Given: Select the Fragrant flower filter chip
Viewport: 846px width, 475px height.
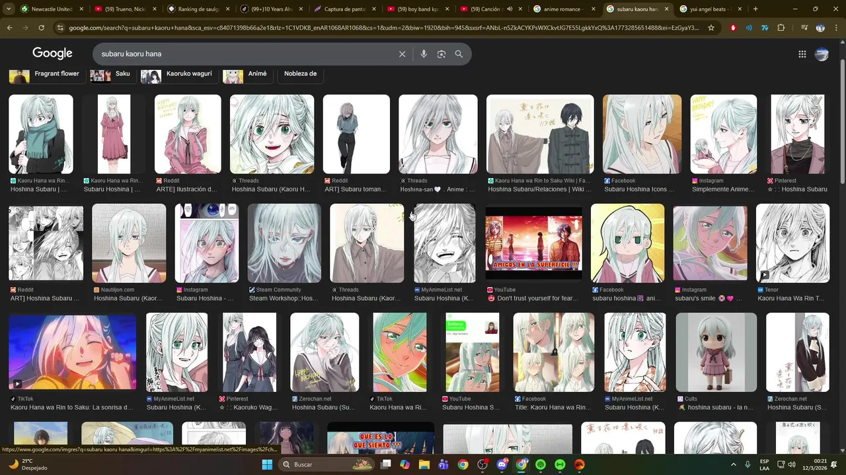Looking at the screenshot, I should (47, 74).
